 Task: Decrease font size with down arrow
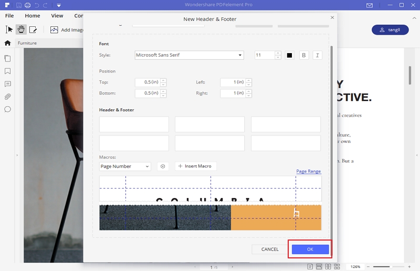(278, 57)
